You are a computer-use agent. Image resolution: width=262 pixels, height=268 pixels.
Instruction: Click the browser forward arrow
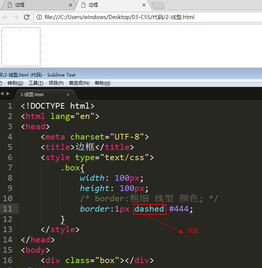[16, 17]
